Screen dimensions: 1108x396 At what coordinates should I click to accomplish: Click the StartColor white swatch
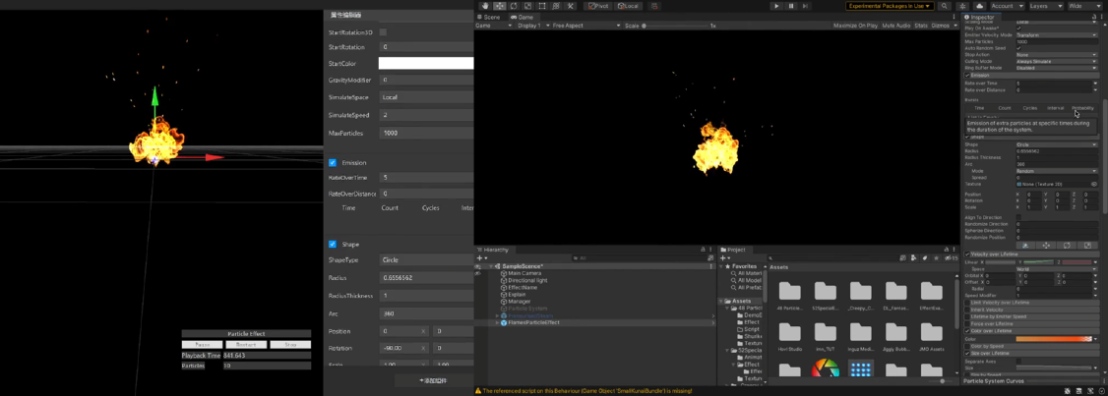click(425, 64)
